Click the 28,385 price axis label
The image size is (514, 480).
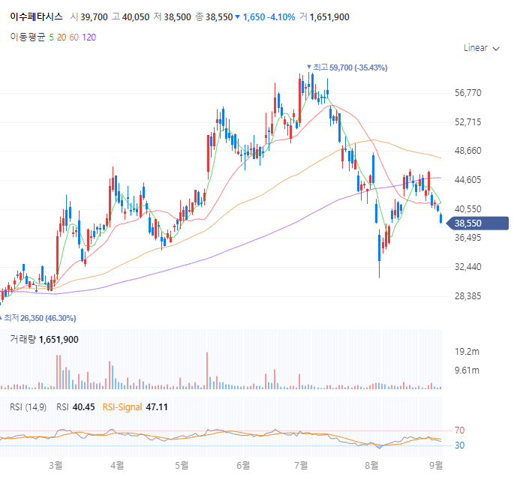[467, 296]
